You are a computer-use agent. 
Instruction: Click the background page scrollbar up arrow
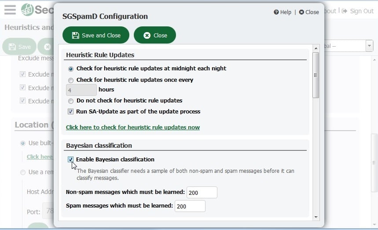point(374,60)
